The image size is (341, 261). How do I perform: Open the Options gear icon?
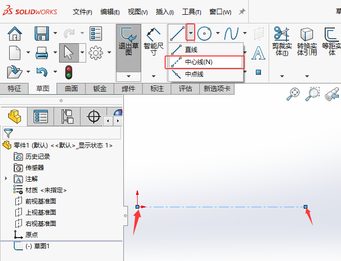[96, 53]
